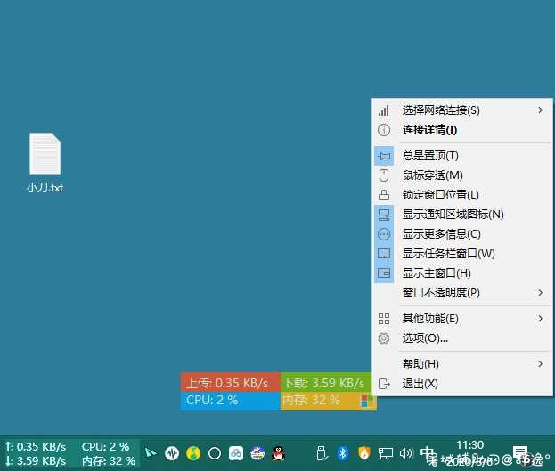Expand the arrow next to 选择网络连接(S)
Viewport: 555px width, 471px height.
[540, 110]
